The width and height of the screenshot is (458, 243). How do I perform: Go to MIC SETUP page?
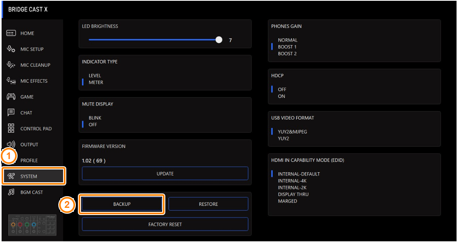[32, 49]
